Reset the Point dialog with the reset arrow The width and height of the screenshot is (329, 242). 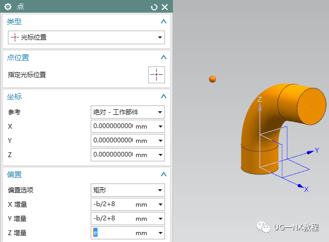click(154, 7)
